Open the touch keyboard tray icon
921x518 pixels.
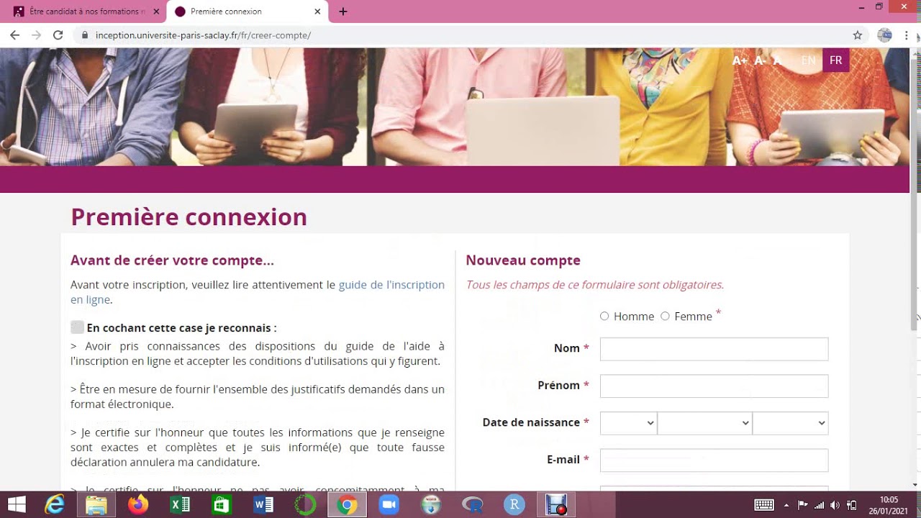pos(764,505)
